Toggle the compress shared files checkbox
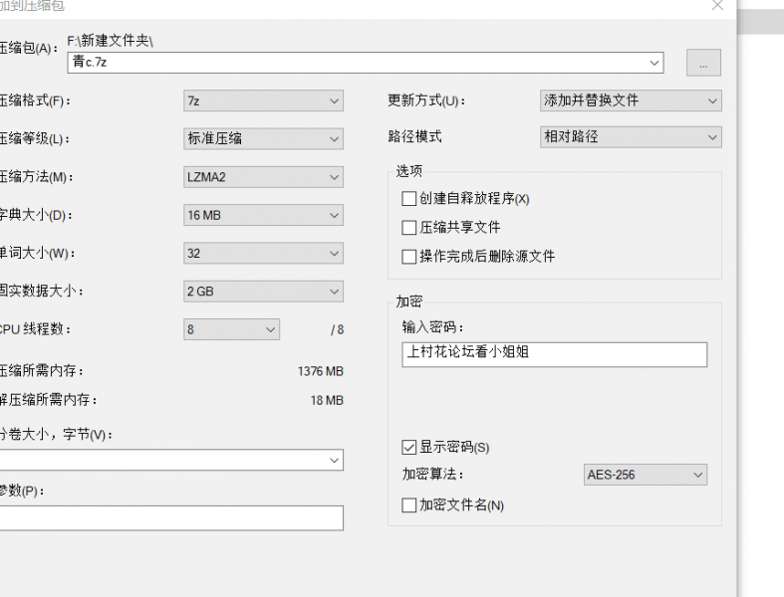Image resolution: width=784 pixels, height=597 pixels. (408, 228)
